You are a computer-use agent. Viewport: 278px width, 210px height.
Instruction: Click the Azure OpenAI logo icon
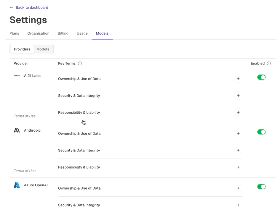pos(17,185)
